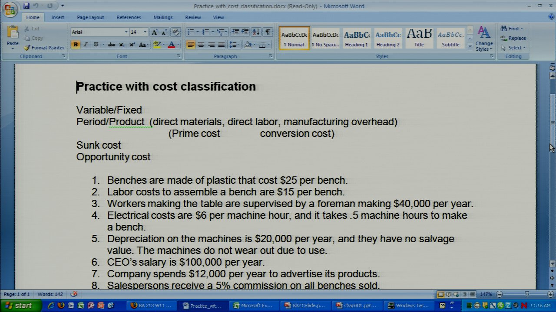Click the Justify alignment icon
The image size is (556, 312).
click(x=222, y=45)
